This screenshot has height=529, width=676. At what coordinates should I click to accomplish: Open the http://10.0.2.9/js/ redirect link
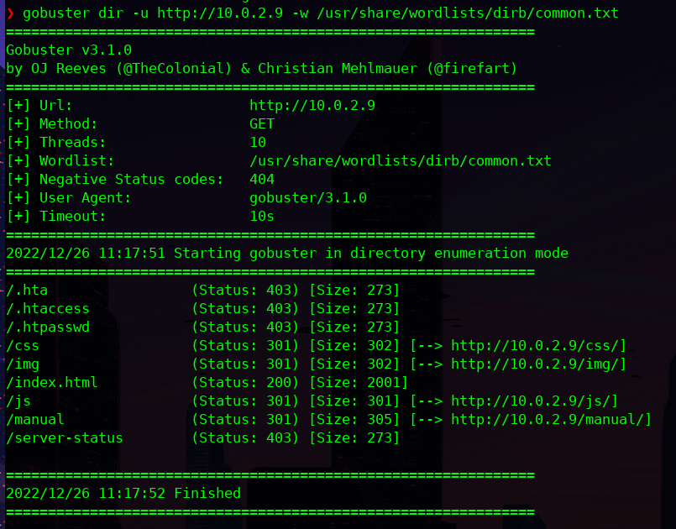click(x=534, y=401)
